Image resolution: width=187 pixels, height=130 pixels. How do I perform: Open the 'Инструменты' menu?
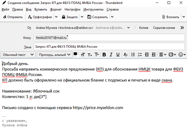[93, 9]
